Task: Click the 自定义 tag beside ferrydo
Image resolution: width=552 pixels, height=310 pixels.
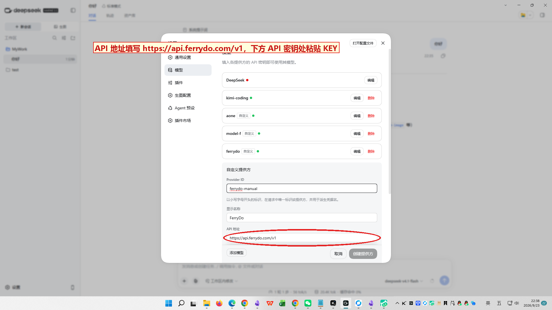Action: (x=248, y=151)
